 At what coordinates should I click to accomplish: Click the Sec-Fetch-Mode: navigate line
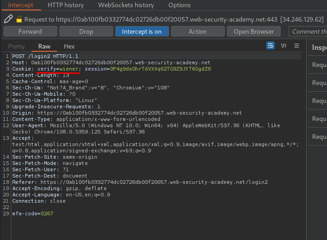click(x=50, y=163)
